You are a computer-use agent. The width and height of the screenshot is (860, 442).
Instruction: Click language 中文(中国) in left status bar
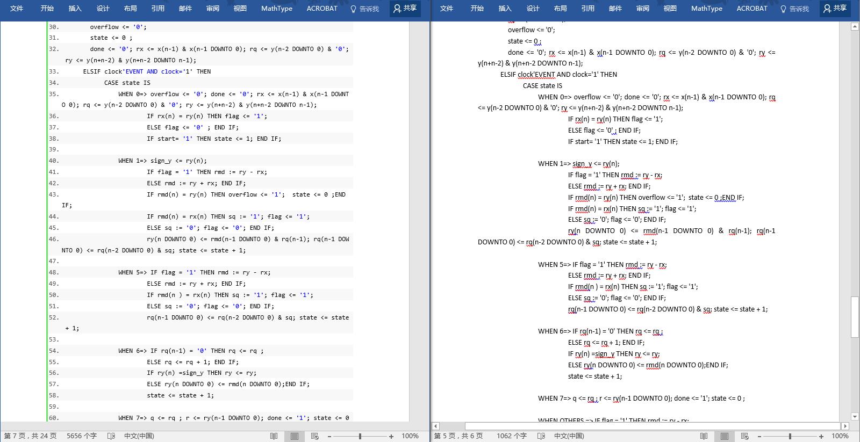(139, 436)
